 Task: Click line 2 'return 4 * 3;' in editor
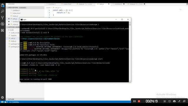click(x=63, y=13)
